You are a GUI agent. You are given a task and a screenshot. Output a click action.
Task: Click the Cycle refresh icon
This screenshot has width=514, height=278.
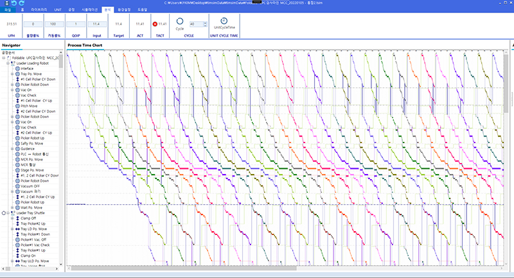[x=179, y=21]
